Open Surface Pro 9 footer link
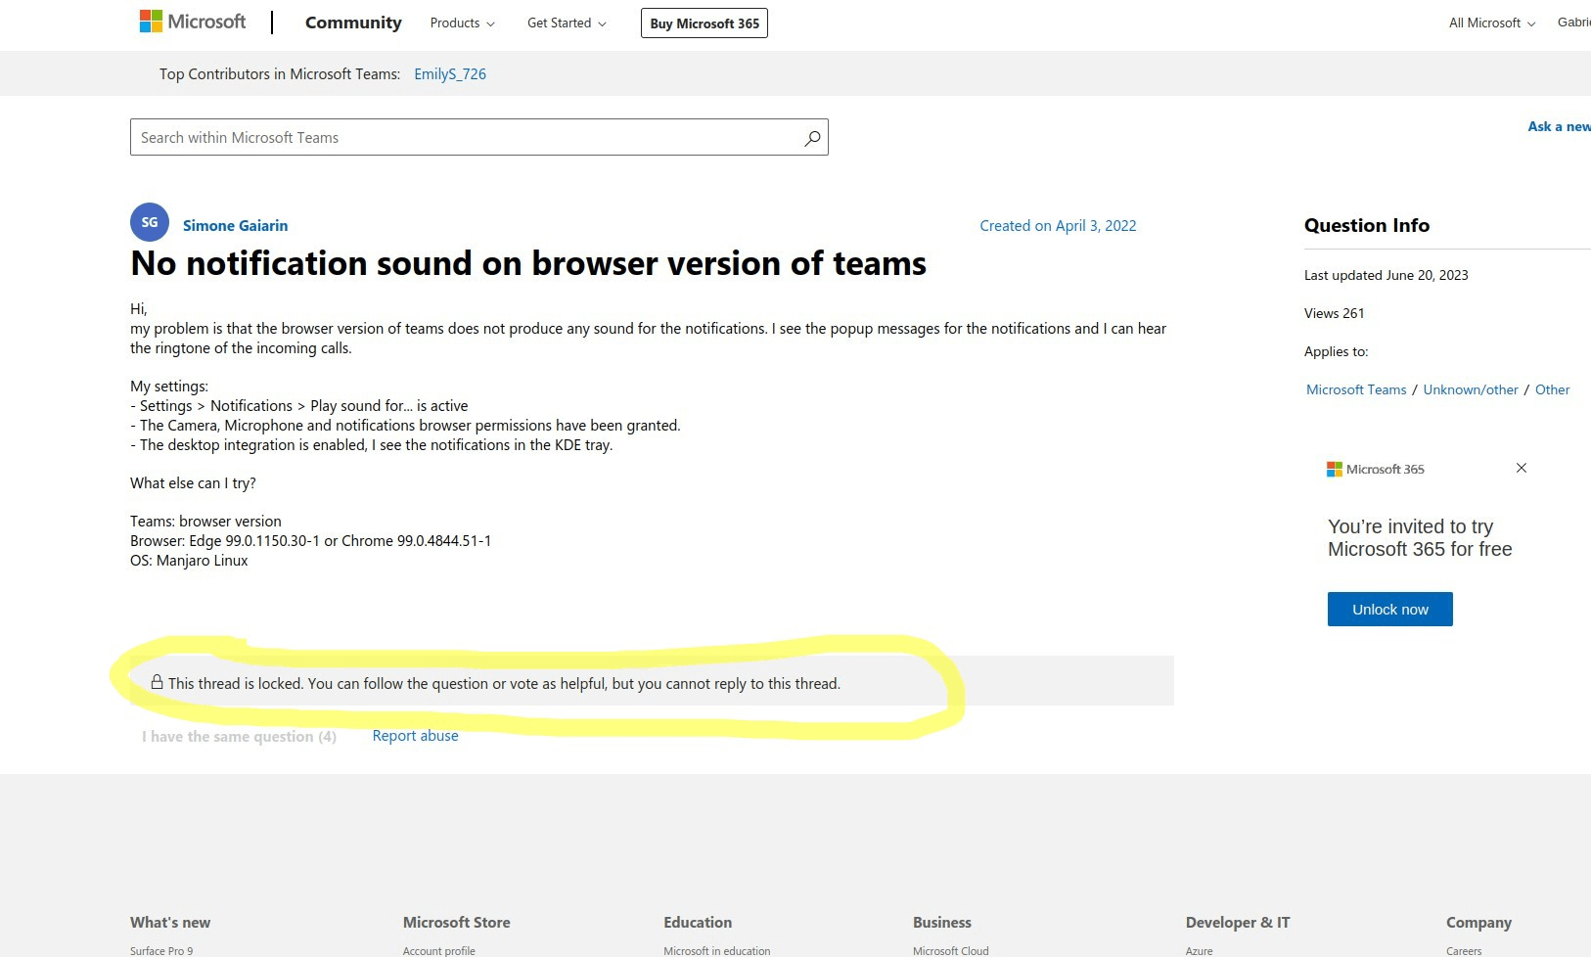The height and width of the screenshot is (957, 1591). click(161, 951)
